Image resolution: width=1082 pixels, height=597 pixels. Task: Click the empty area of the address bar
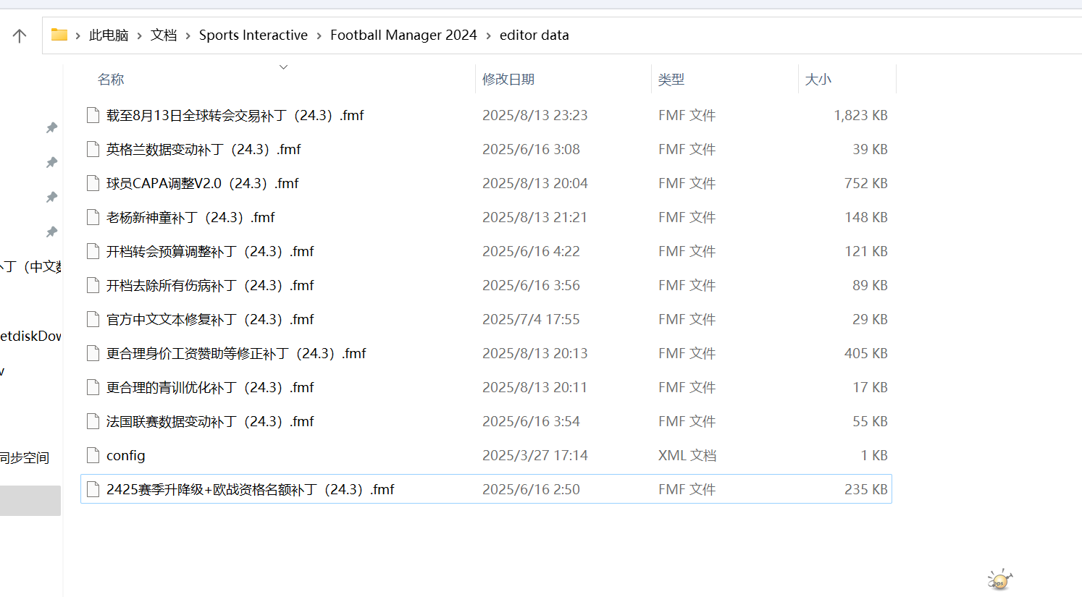[826, 35]
